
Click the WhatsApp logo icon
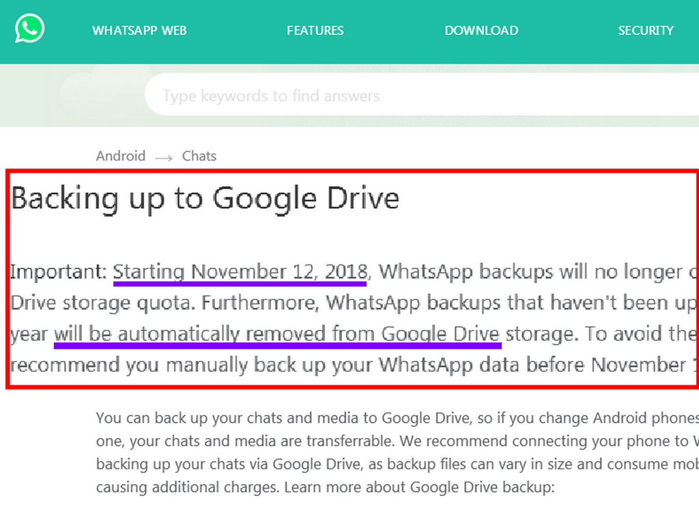click(x=29, y=29)
